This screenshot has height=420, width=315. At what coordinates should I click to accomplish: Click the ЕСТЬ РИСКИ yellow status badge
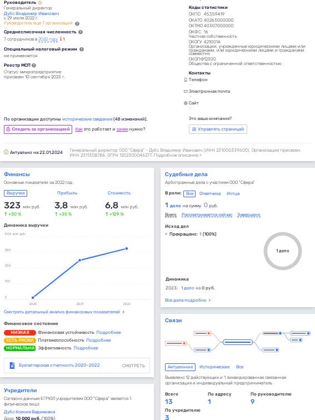pyautogui.click(x=20, y=340)
